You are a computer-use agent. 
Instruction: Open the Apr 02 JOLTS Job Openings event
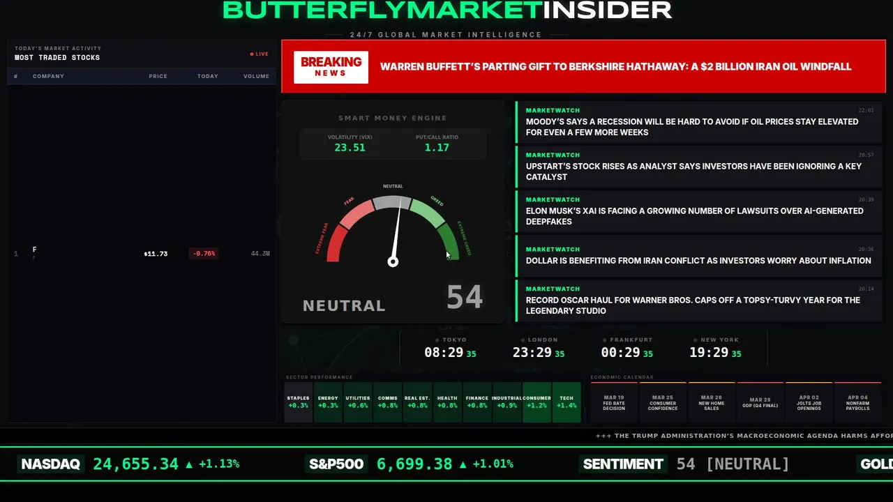coord(809,402)
